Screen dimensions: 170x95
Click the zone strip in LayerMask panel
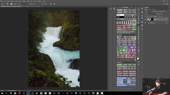tap(126, 22)
